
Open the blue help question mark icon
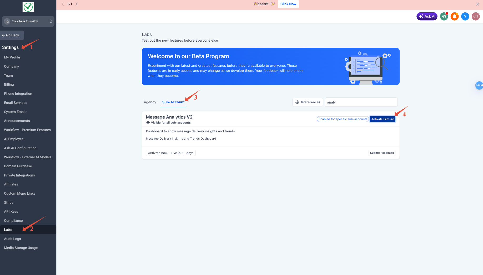pyautogui.click(x=465, y=16)
